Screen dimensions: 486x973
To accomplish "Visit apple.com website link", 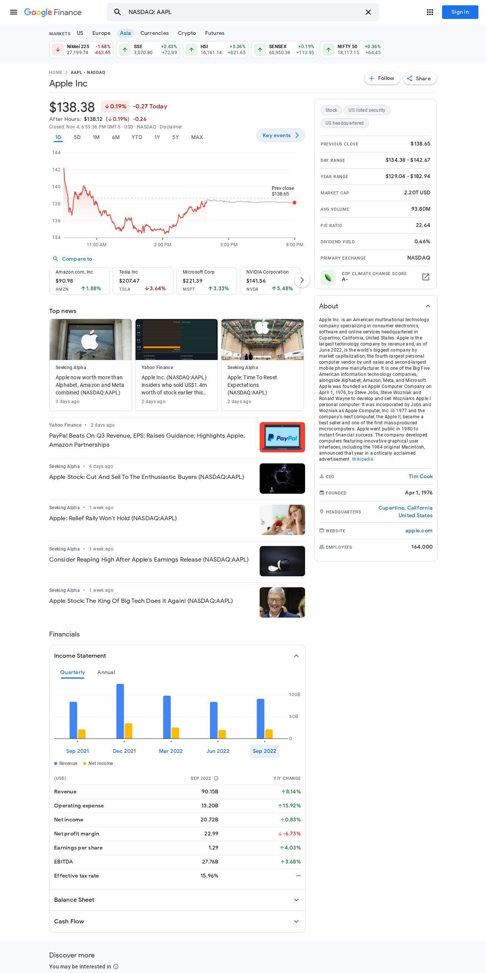I will pyautogui.click(x=419, y=530).
